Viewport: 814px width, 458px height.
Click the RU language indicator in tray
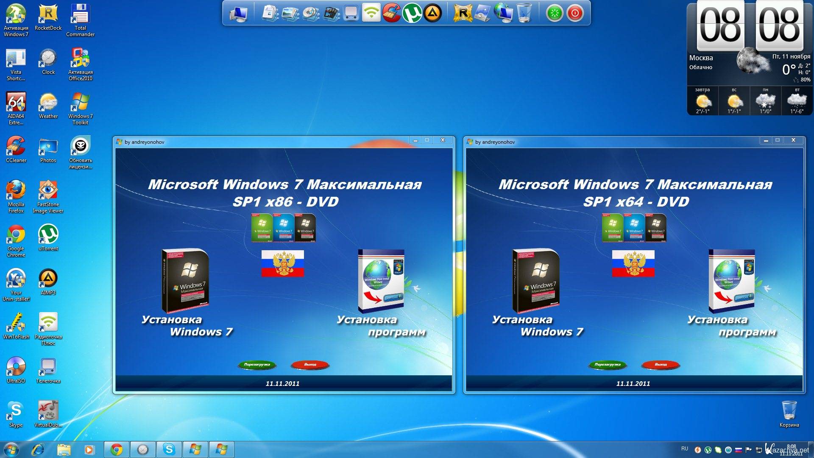[x=685, y=449]
